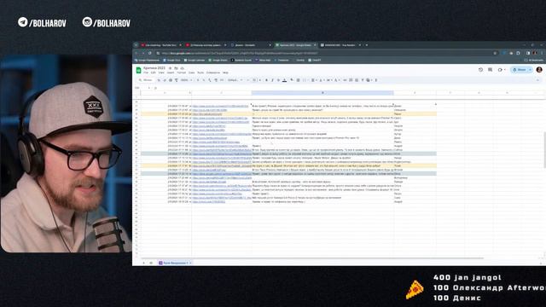The image size is (546, 307).
Task: Open the Extensions menu
Action: pos(213,72)
